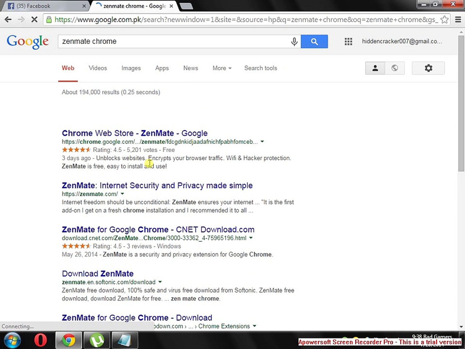Viewport: 465px width, 349px height.
Task: Click the browser back arrow
Action: pos(8,20)
